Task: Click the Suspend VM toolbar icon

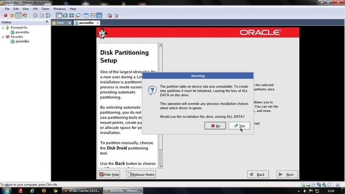Action: tap(12, 16)
